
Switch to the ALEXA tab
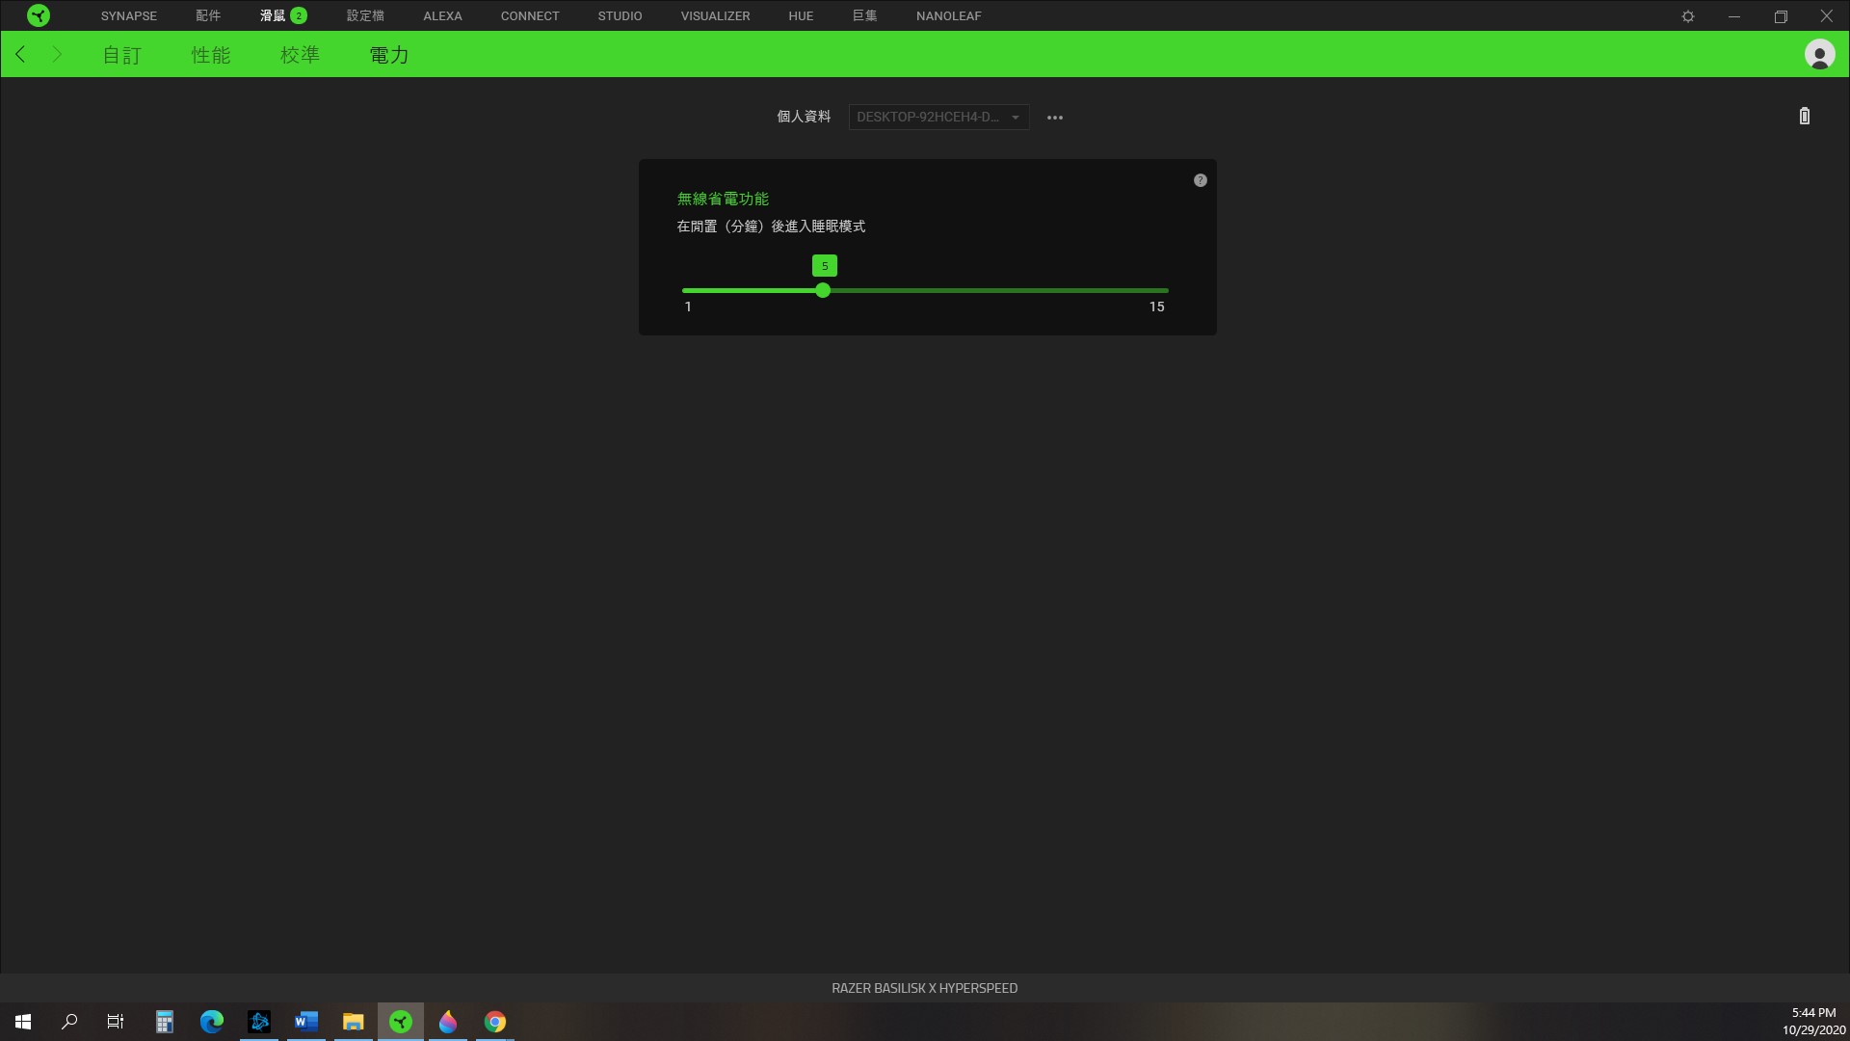(x=442, y=15)
